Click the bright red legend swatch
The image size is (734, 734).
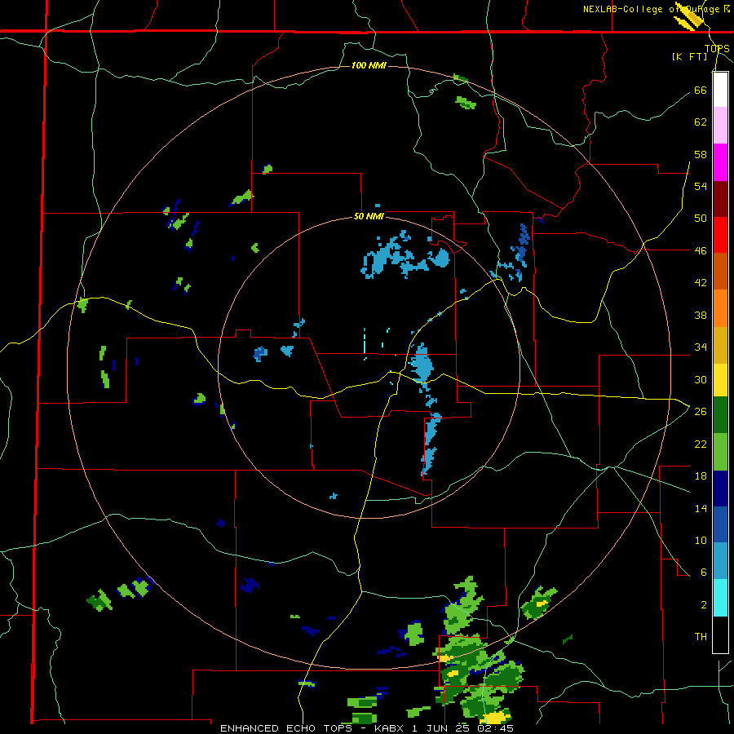(x=720, y=235)
